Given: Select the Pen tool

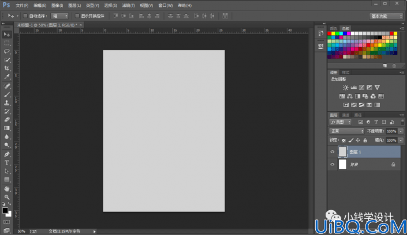Looking at the screenshot, I should pos(7,154).
